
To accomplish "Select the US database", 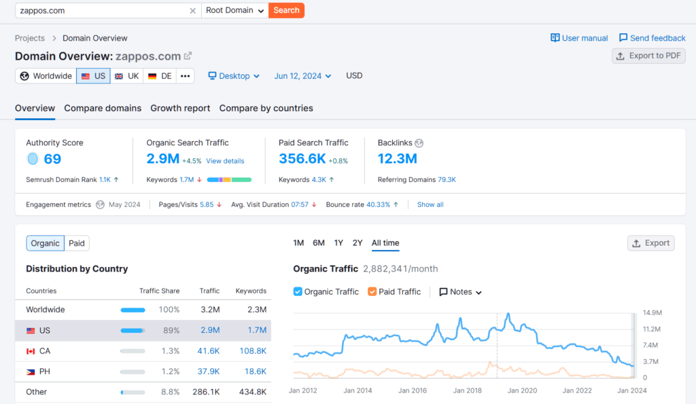I will 93,76.
